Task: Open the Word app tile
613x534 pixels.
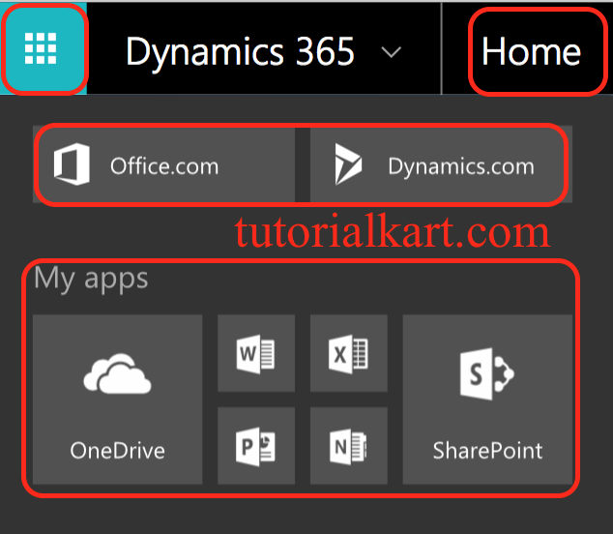Action: tap(256, 353)
